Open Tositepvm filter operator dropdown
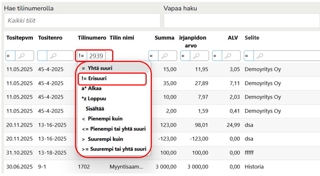 click(11, 56)
